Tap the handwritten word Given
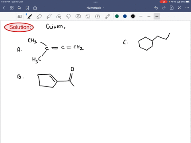The height and width of the screenshot is (143, 191). pyautogui.click(x=56, y=26)
